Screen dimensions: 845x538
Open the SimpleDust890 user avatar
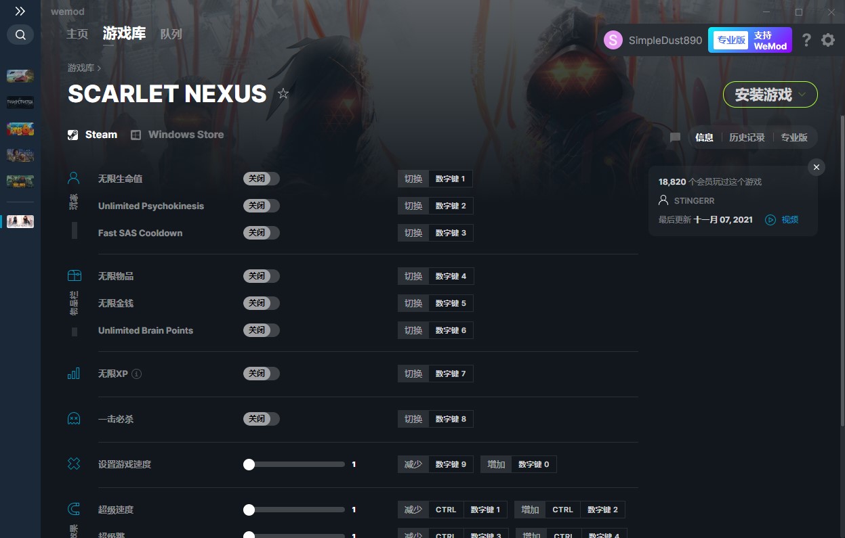coord(613,40)
